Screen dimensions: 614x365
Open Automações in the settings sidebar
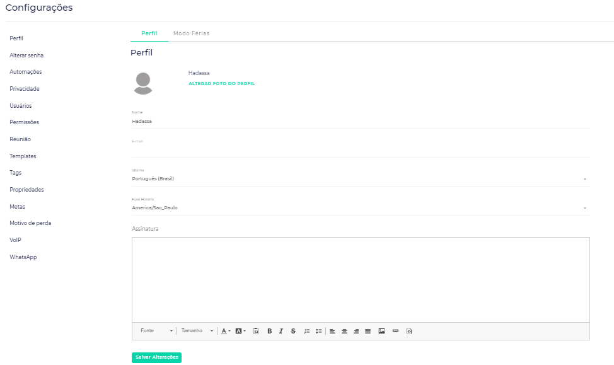click(26, 72)
